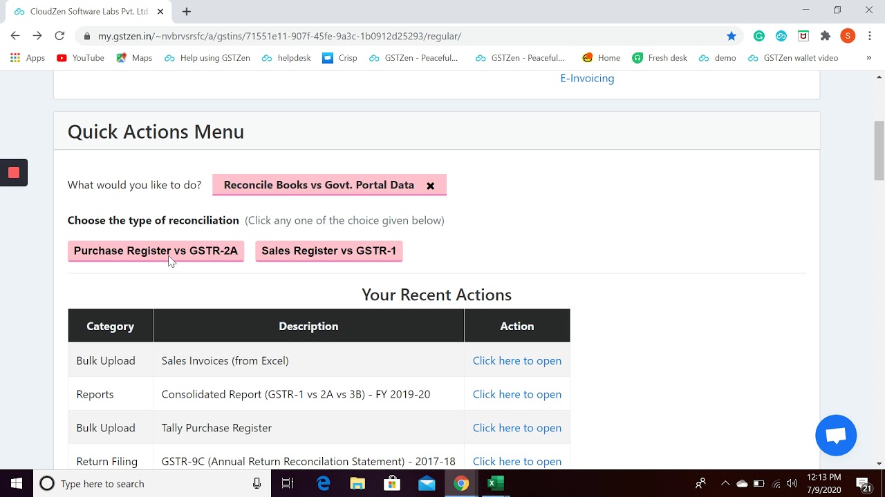Open the Apps bookmark shortcut
This screenshot has width=885, height=497.
point(28,58)
